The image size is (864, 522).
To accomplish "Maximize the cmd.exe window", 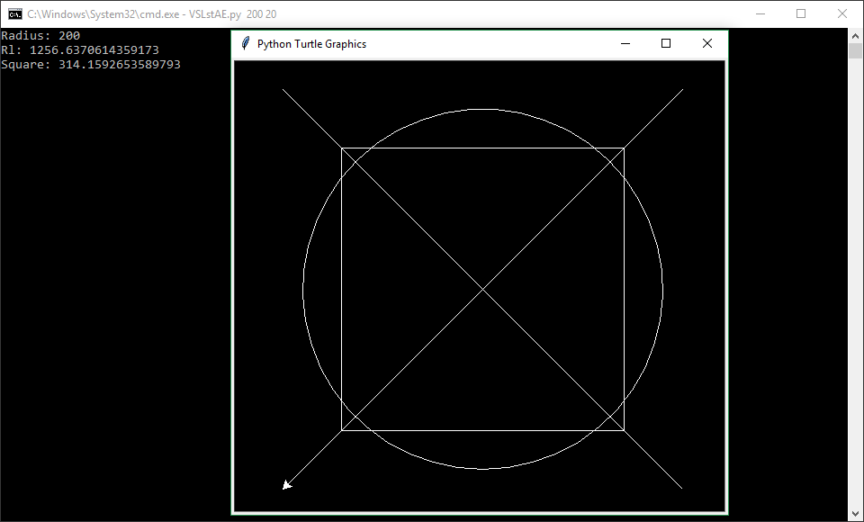I will [x=801, y=13].
